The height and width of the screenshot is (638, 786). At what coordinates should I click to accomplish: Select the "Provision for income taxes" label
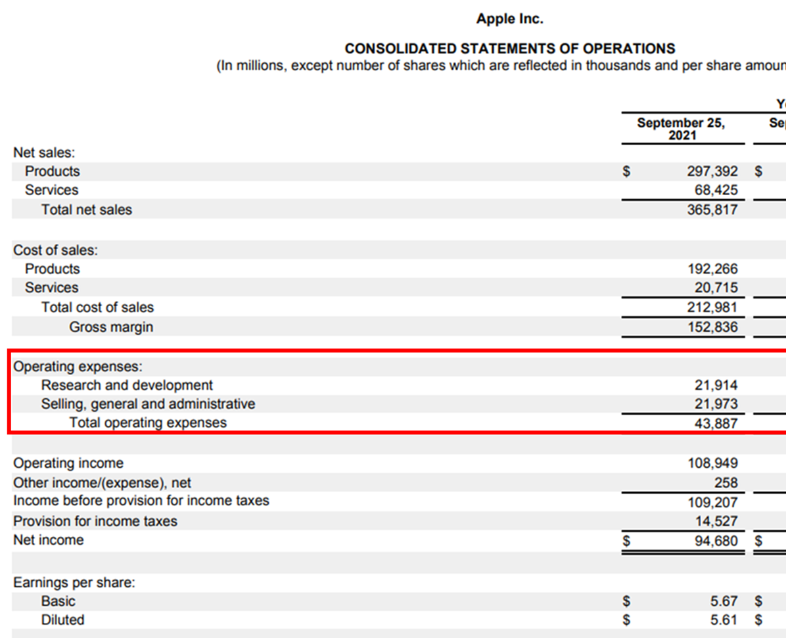pyautogui.click(x=95, y=521)
